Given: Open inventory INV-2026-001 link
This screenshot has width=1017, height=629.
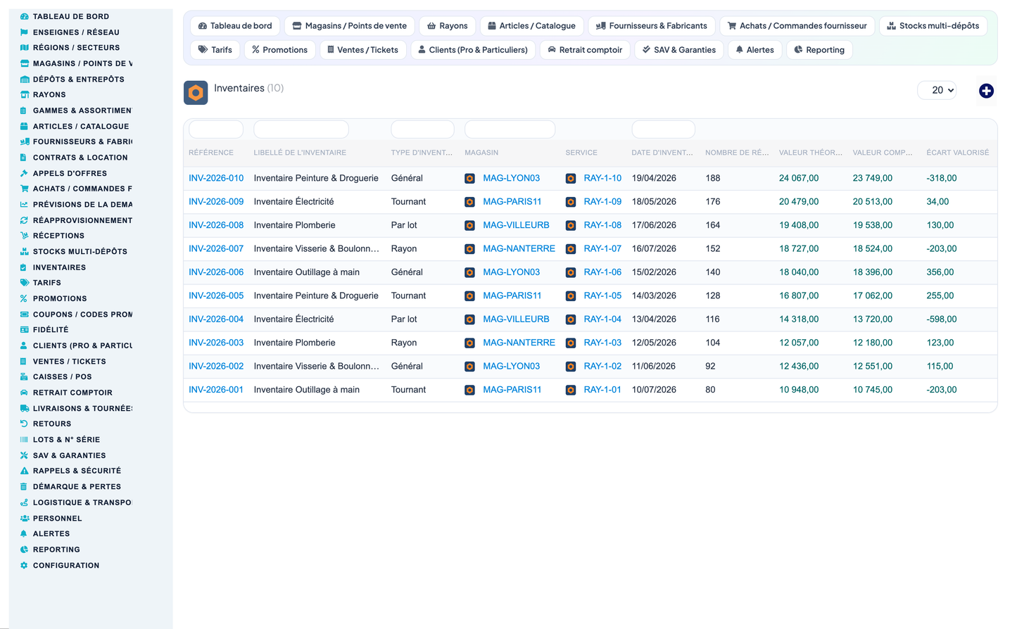Looking at the screenshot, I should (216, 389).
